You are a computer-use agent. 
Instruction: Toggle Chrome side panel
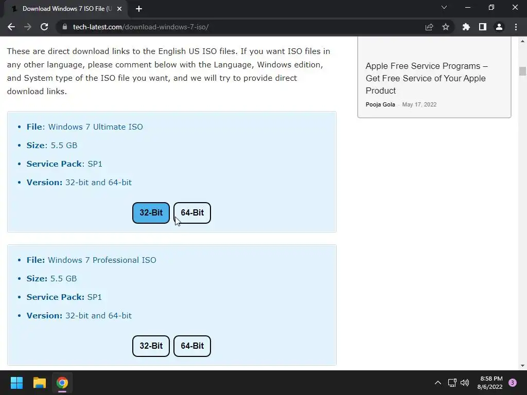pyautogui.click(x=483, y=27)
